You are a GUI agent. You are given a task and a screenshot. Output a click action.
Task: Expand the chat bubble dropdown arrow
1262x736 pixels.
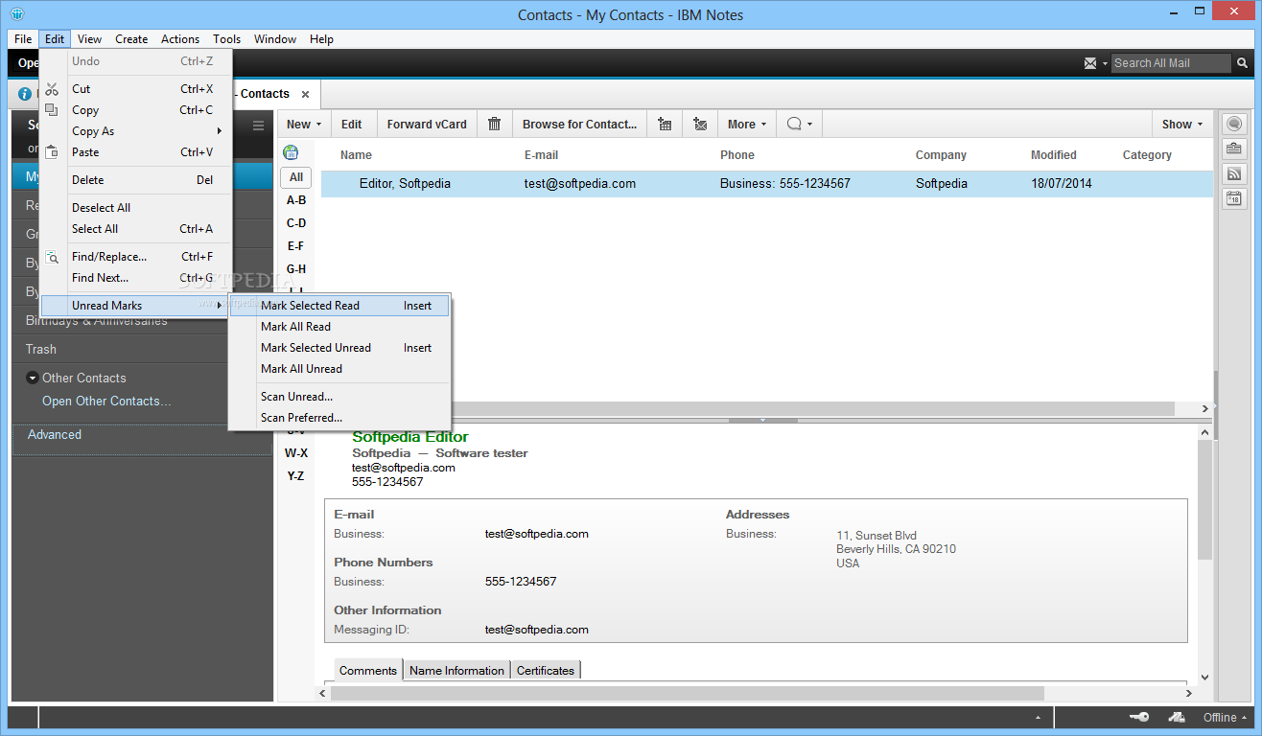coord(809,125)
